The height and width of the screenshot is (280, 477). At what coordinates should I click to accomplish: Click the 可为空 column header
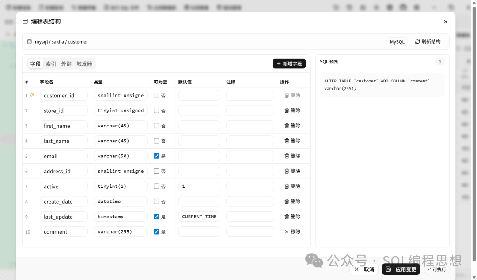pyautogui.click(x=160, y=82)
